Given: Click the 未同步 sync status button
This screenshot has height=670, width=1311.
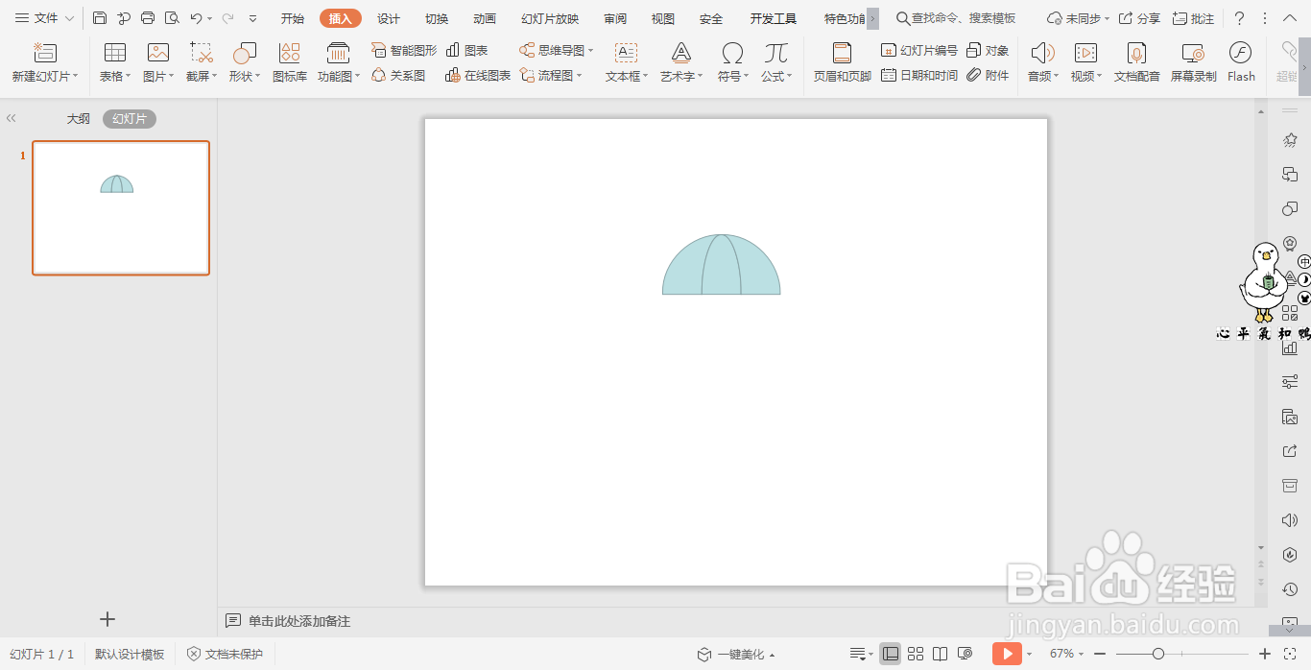Looking at the screenshot, I should [1078, 18].
